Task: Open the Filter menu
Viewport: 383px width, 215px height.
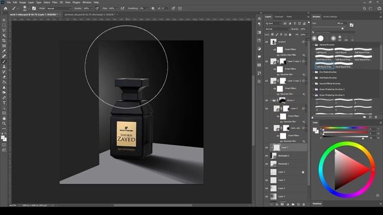Action: tap(54, 2)
